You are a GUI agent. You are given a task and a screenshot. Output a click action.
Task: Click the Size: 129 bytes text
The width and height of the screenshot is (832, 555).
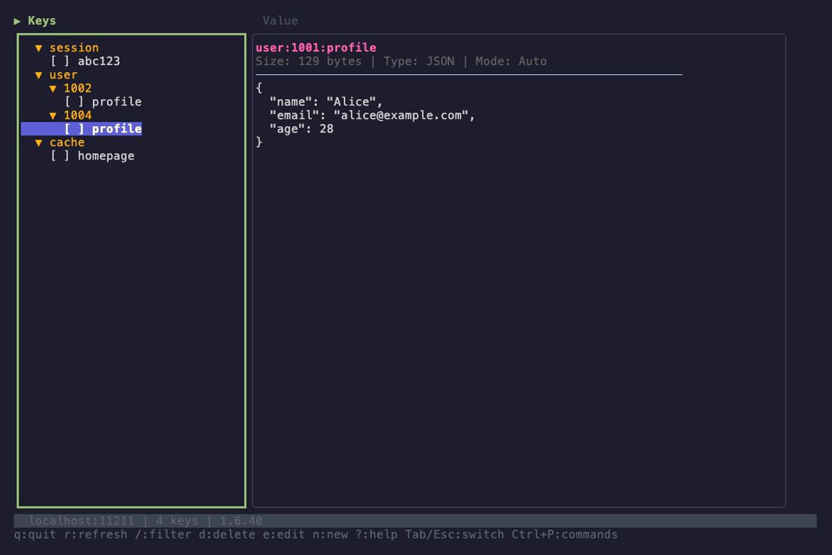[x=309, y=61]
